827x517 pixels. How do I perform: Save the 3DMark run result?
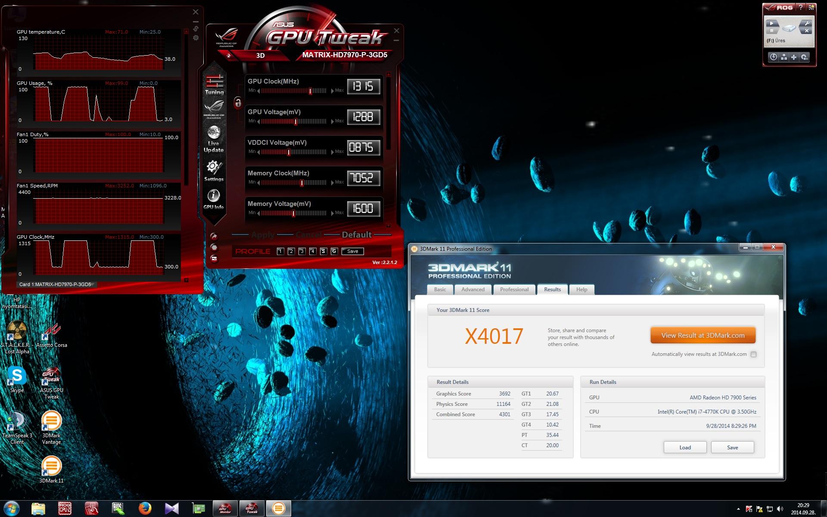(732, 447)
